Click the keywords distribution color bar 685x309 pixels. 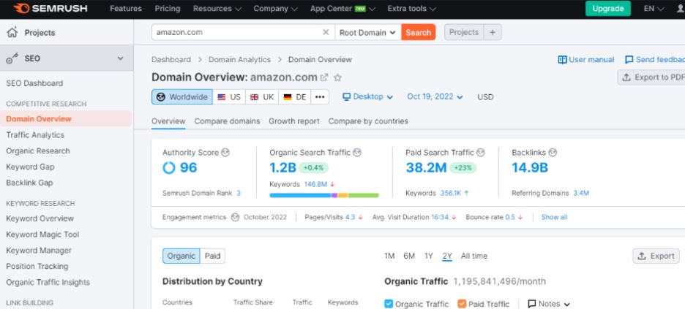coord(324,195)
